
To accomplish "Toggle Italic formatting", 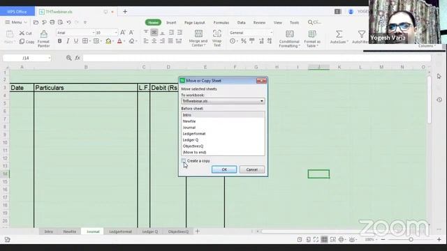I will coord(68,41).
